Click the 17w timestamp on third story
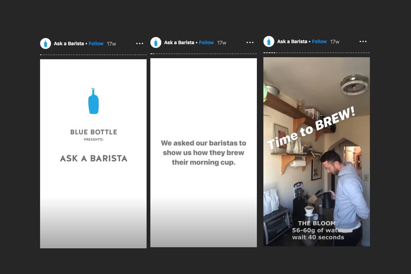Image resolution: width=411 pixels, height=274 pixels. click(335, 42)
